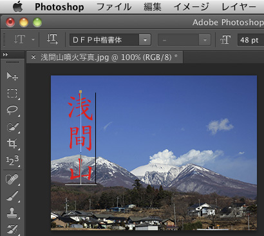The image size is (264, 236).
Task: Click the red 浅 character on canvas
Action: (80, 108)
